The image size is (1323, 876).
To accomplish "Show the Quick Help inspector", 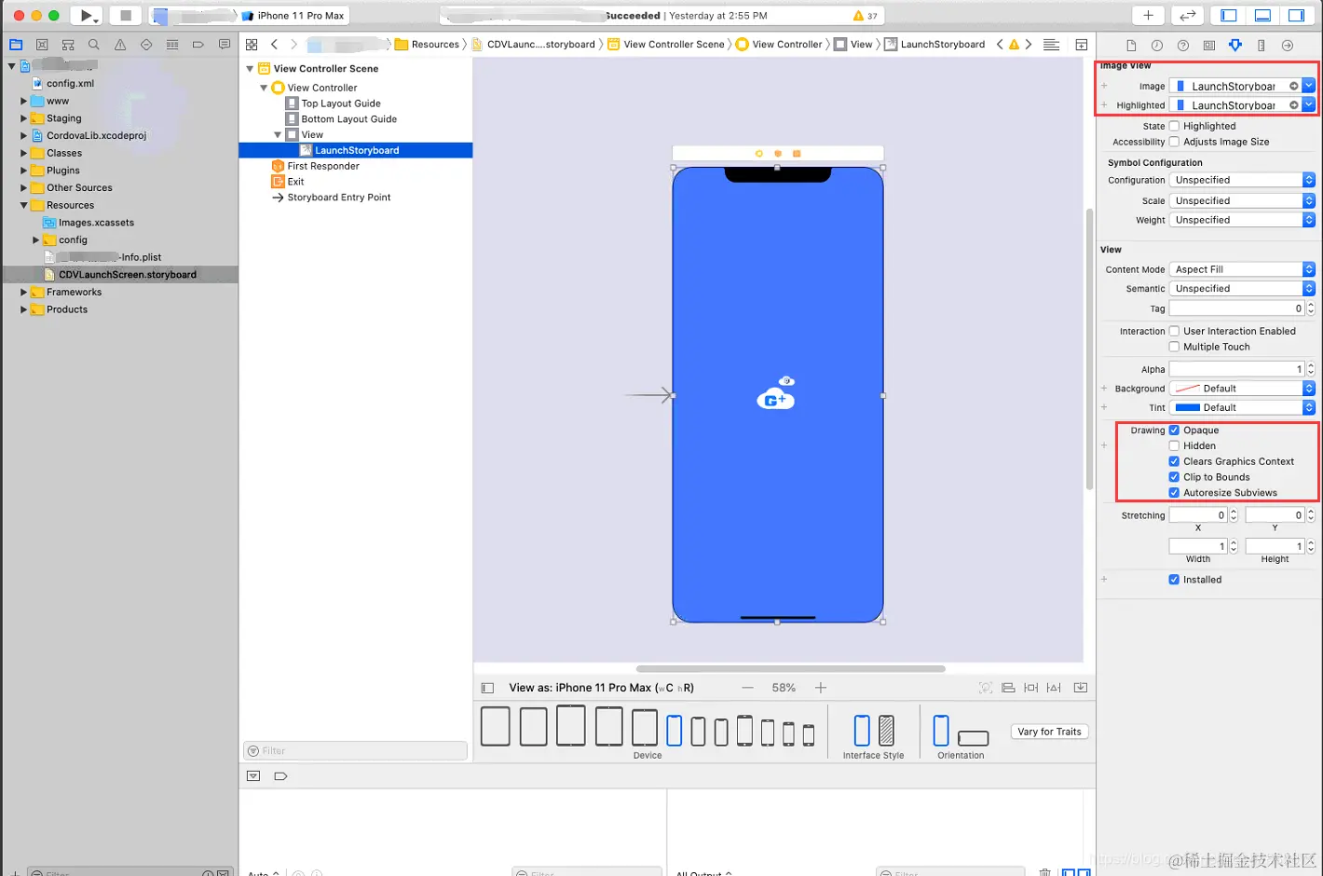I will pyautogui.click(x=1183, y=46).
